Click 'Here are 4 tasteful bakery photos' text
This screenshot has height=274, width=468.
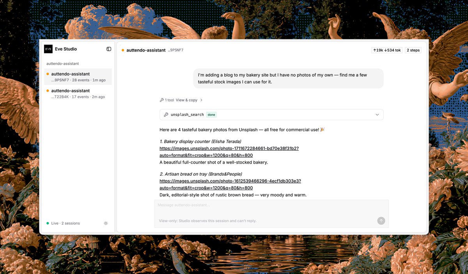(x=242, y=130)
